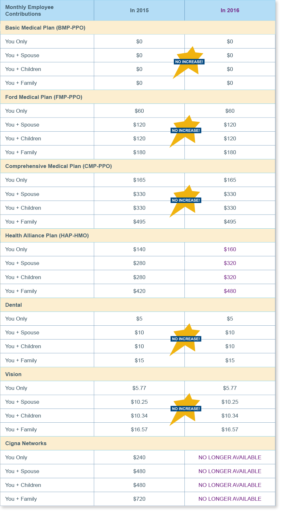286x511 pixels.
Task: Click the $720 Cigna You + Family 2015 value
Action: coord(139,499)
